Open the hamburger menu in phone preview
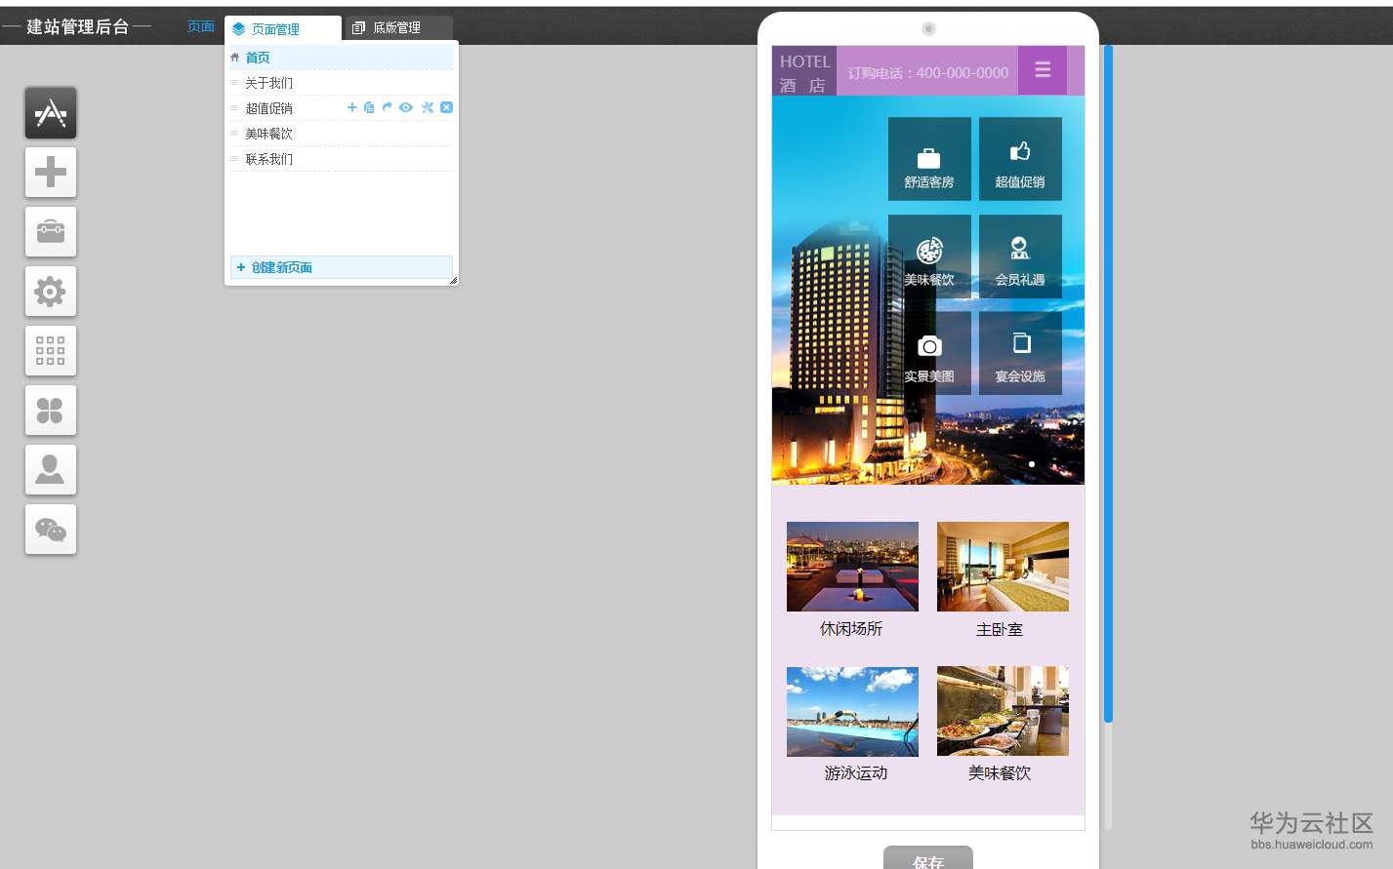Viewport: 1393px width, 869px height. 1043,70
